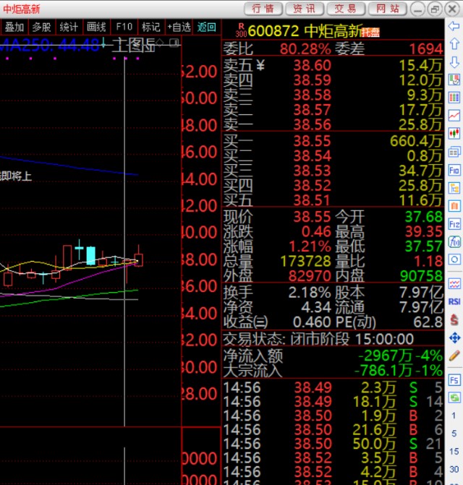Select the 5-minute period button
463x485 pixels.
pos(454,434)
